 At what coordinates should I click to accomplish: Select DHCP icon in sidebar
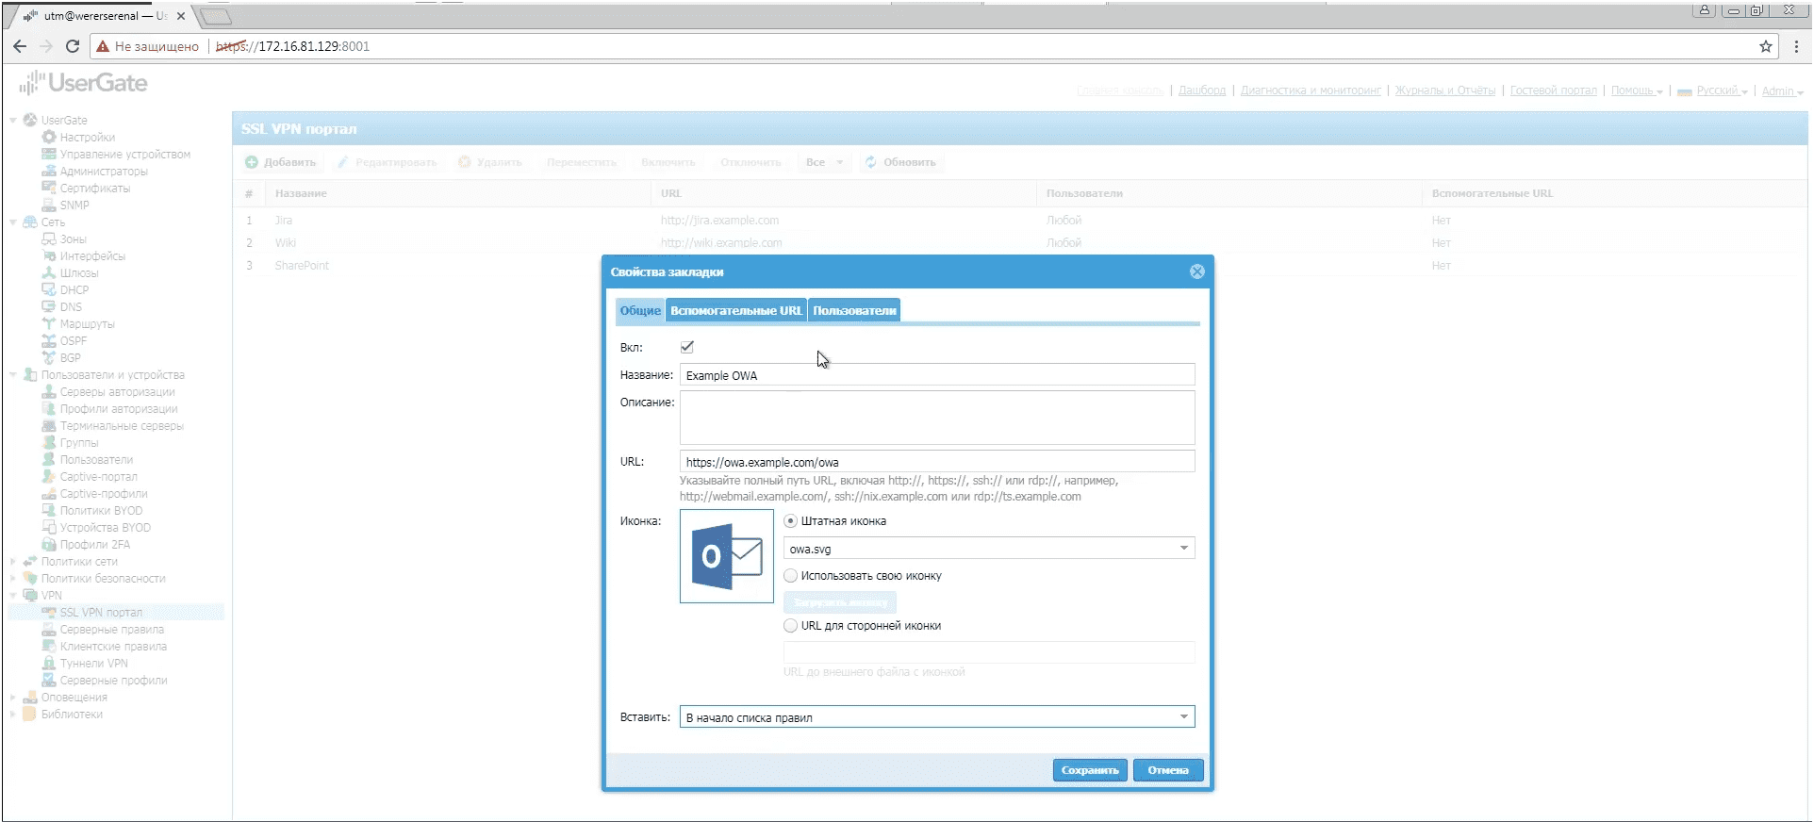[49, 290]
